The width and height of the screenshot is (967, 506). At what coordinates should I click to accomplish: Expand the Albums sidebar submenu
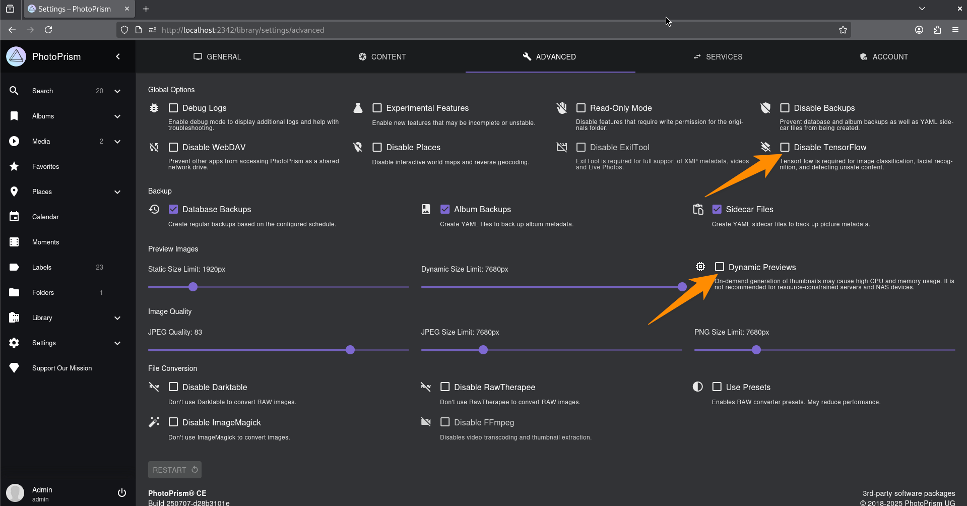117,116
